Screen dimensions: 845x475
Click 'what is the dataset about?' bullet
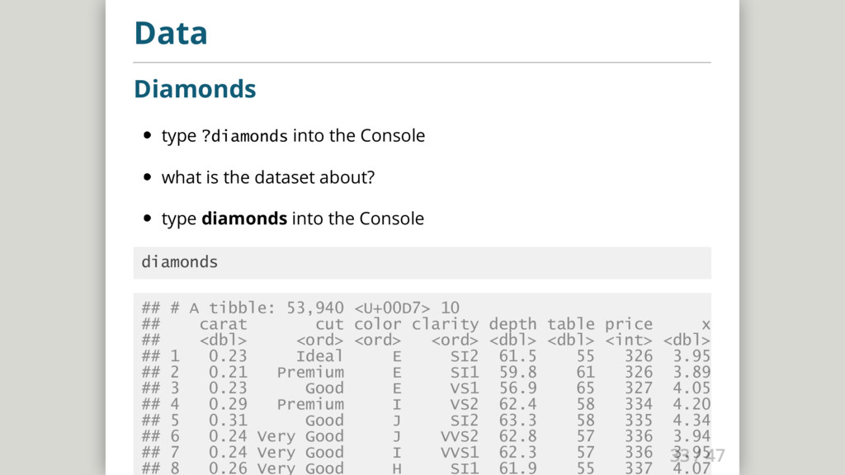[x=268, y=177]
